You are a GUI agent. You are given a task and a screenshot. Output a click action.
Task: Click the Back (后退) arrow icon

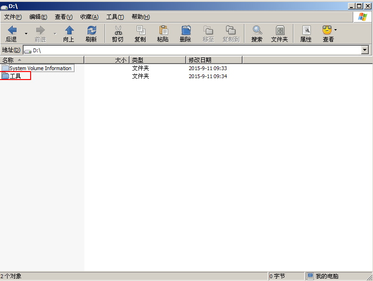pos(12,30)
